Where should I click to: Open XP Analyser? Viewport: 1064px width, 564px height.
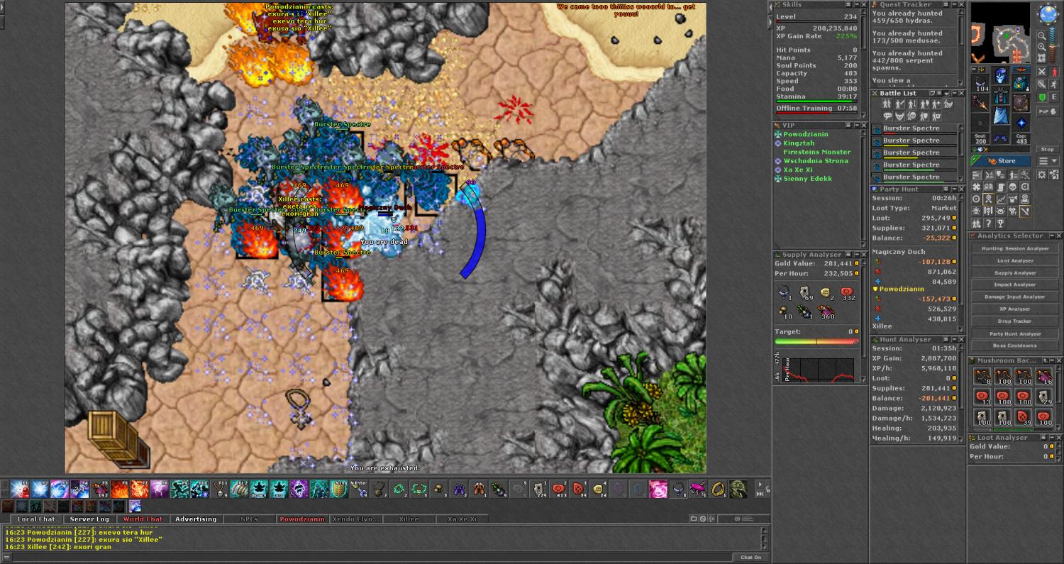(1015, 309)
